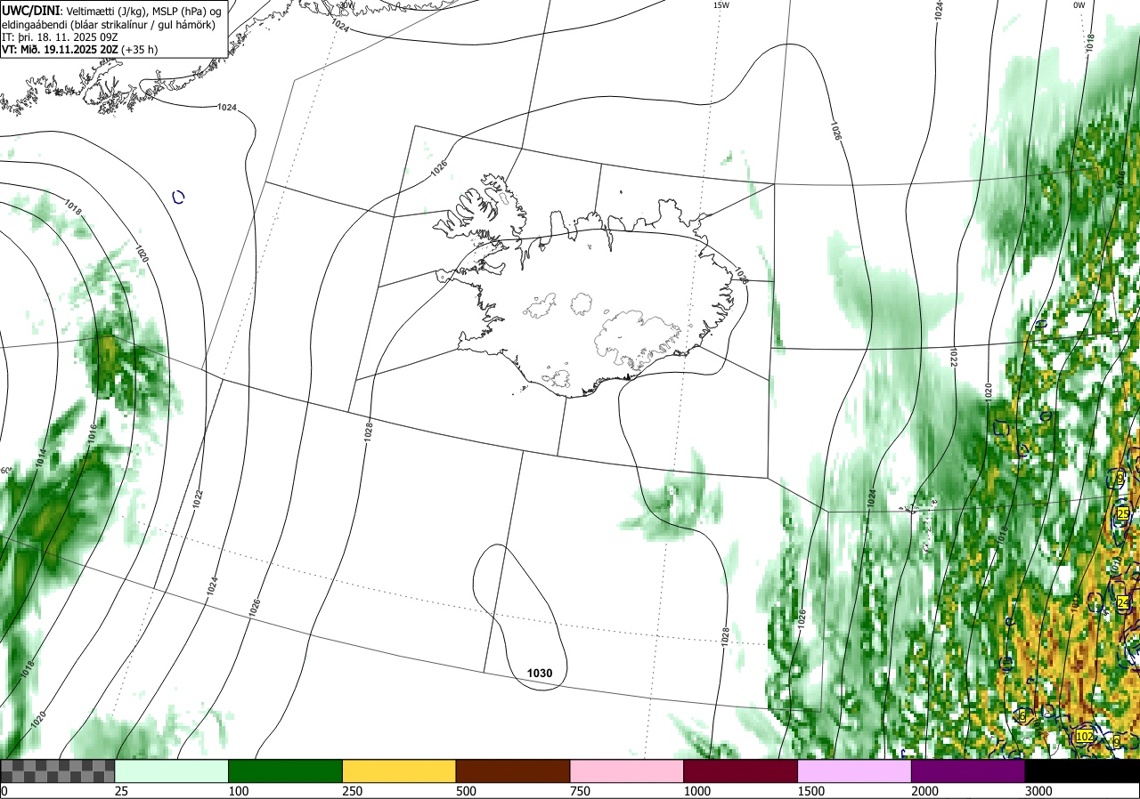Viewport: 1140px width, 799px height.
Task: Click the "UWC/DINI" title text
Action: (30, 9)
